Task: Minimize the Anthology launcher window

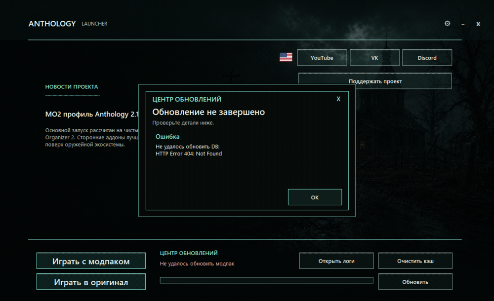Action: pos(463,24)
